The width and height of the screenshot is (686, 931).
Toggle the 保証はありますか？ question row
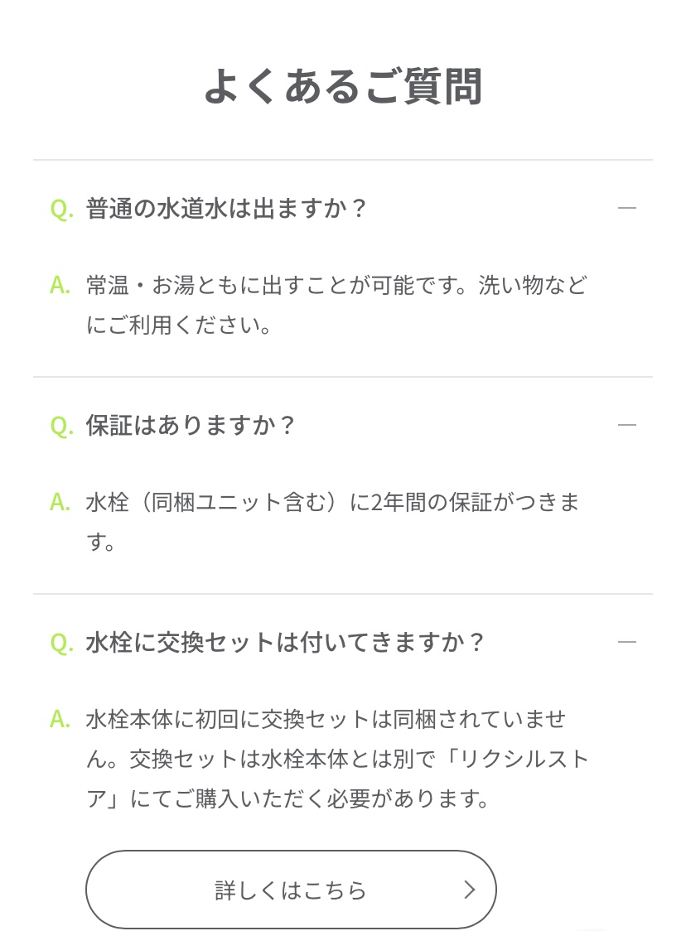pos(343,425)
